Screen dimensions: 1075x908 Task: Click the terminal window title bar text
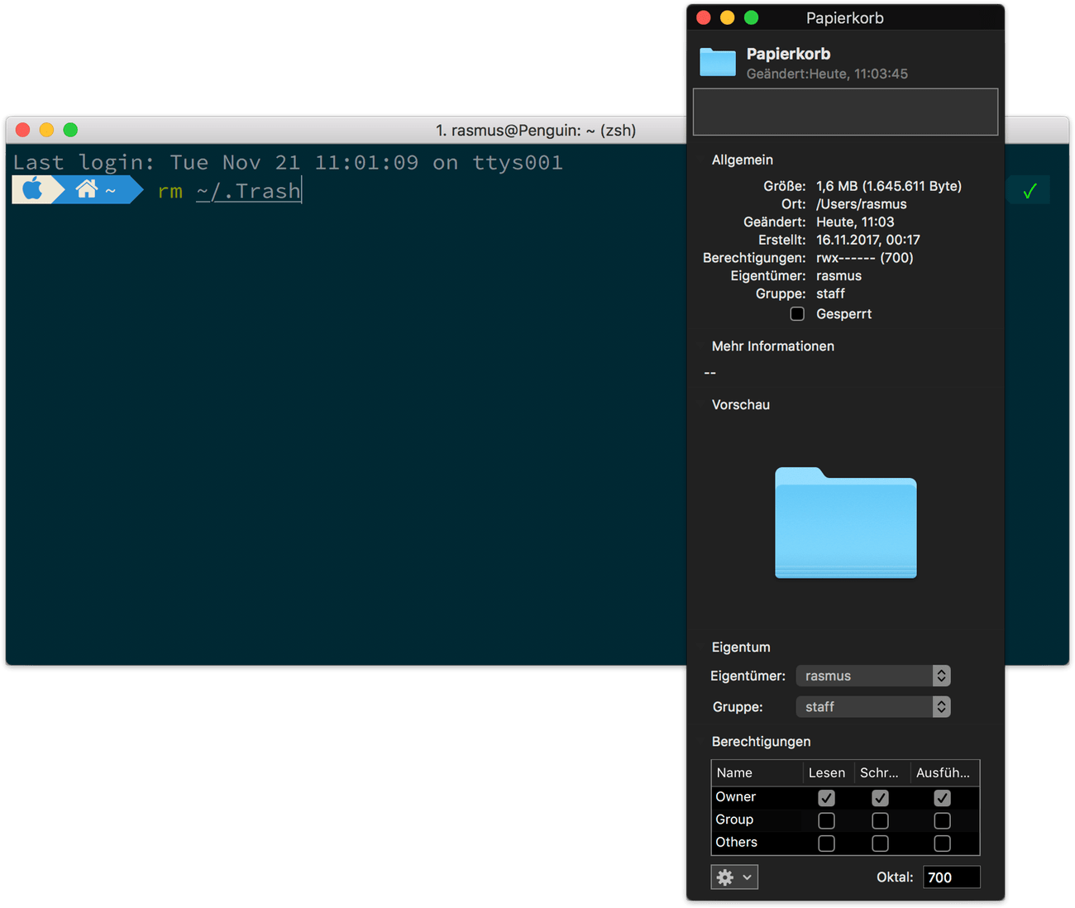tap(536, 130)
